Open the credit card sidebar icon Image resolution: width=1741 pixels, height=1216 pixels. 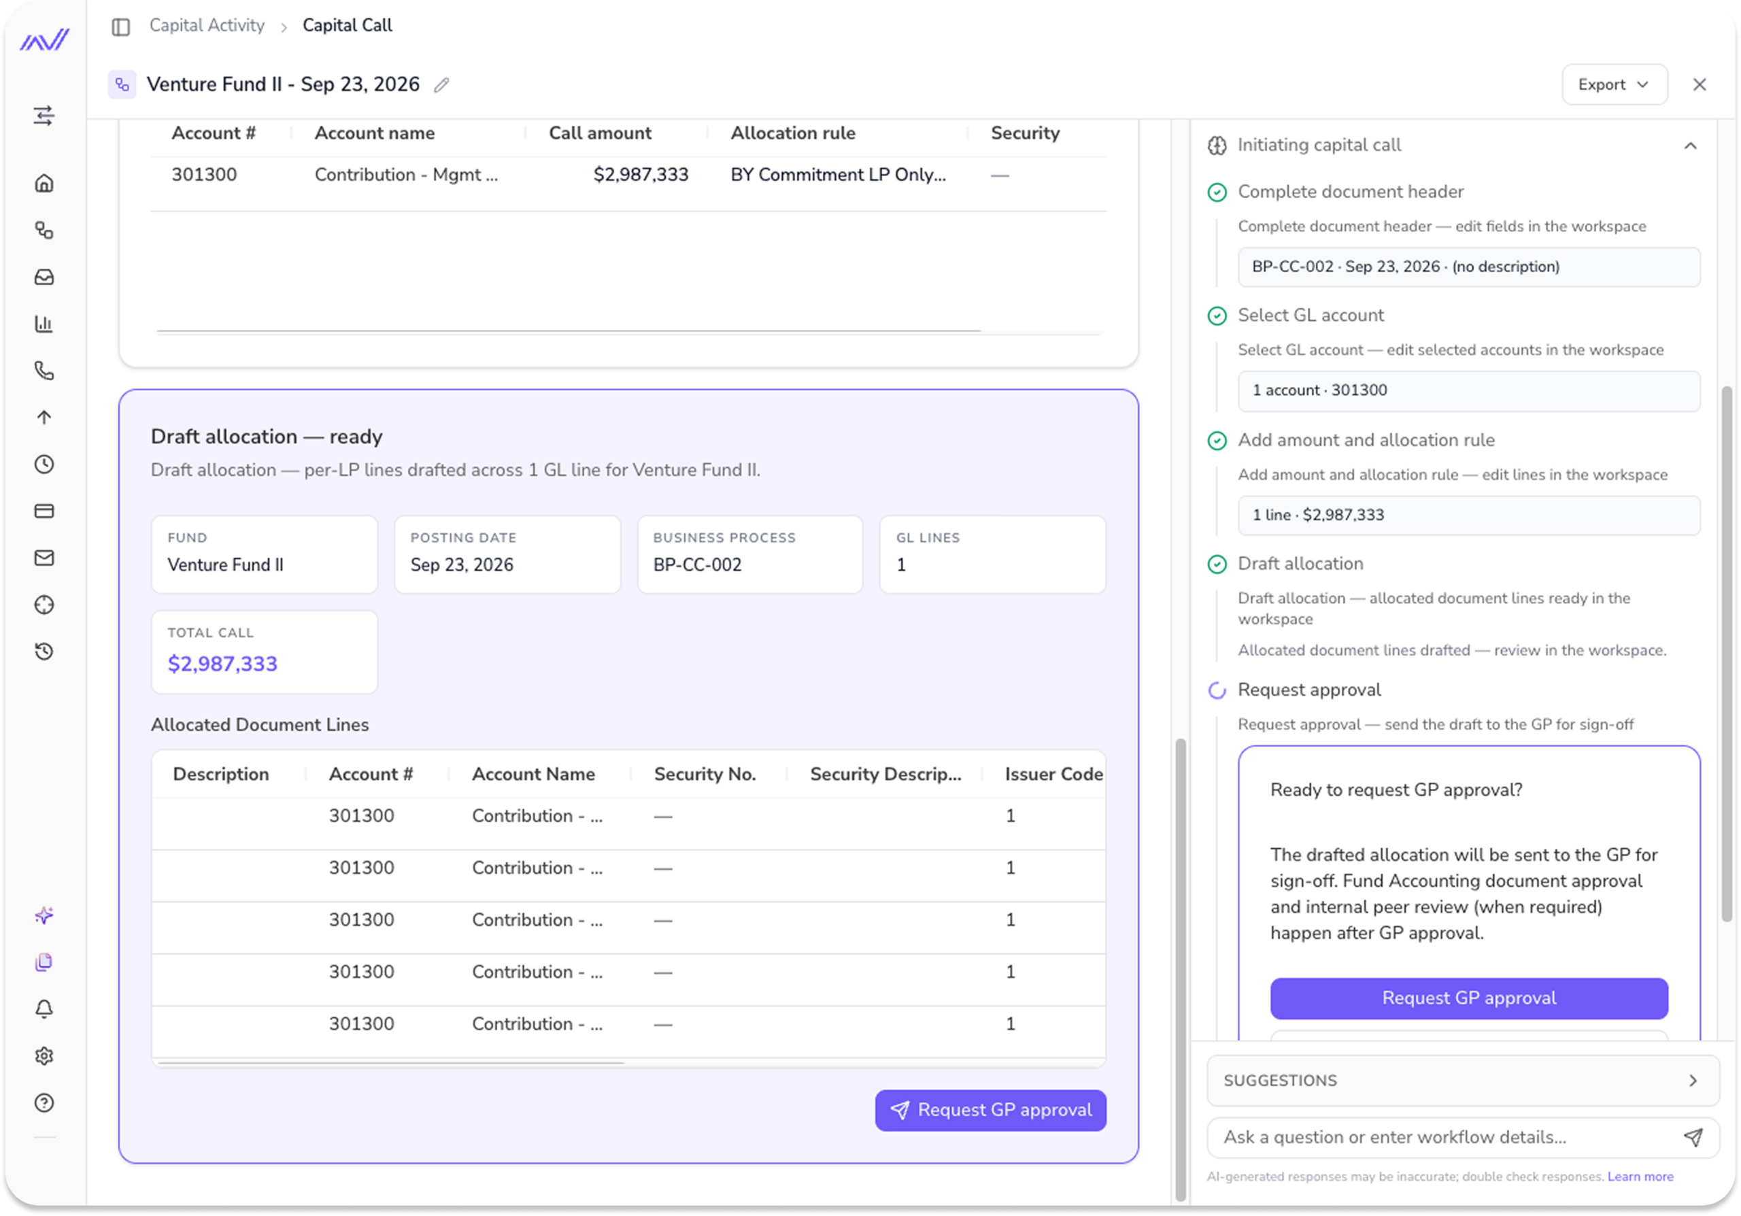coord(44,511)
